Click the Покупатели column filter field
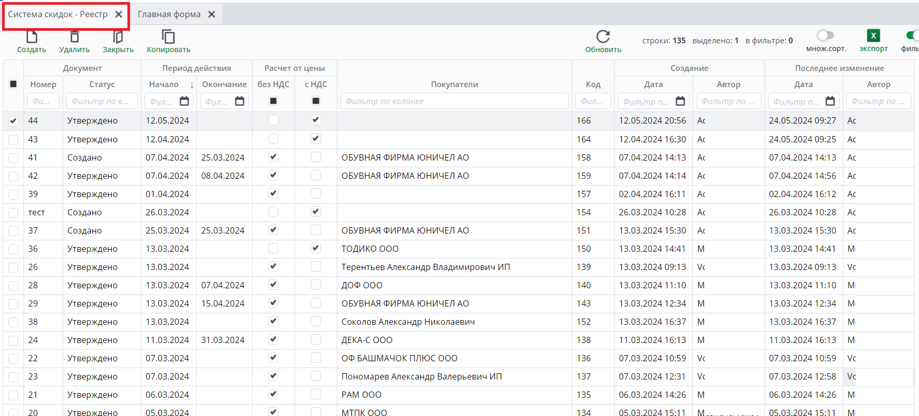This screenshot has width=919, height=416. tap(454, 101)
